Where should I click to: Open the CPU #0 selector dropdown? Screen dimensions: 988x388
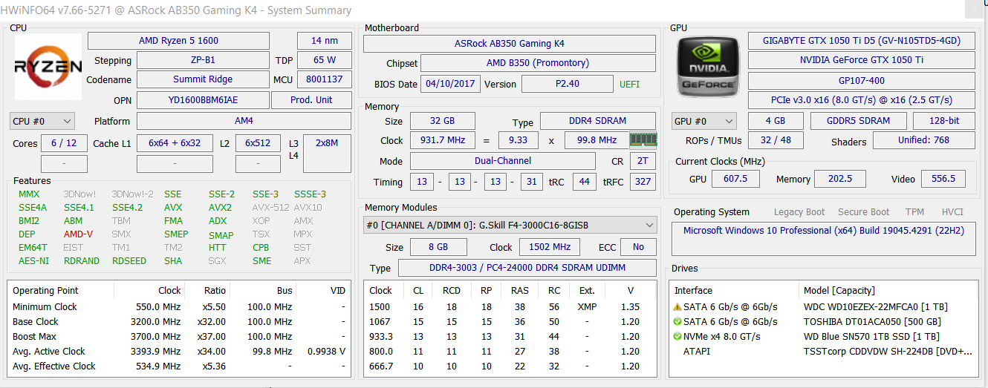tap(42, 121)
